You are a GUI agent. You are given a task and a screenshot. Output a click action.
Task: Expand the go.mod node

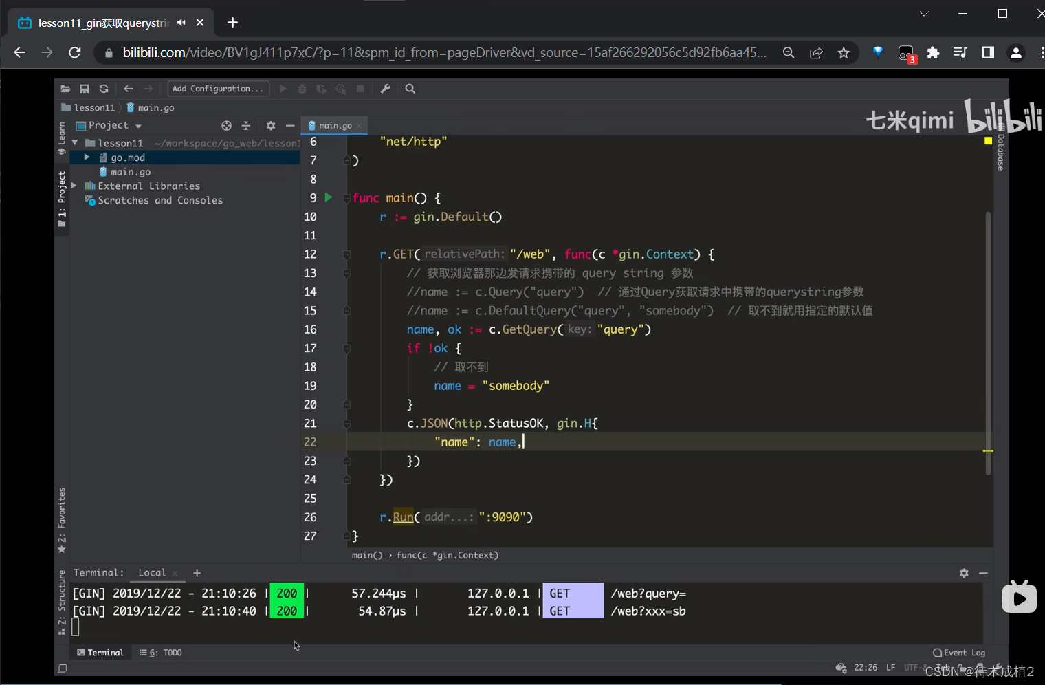87,157
